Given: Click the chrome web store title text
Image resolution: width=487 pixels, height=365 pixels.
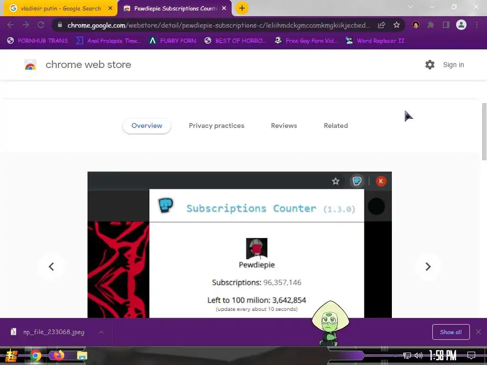Looking at the screenshot, I should pos(88,65).
